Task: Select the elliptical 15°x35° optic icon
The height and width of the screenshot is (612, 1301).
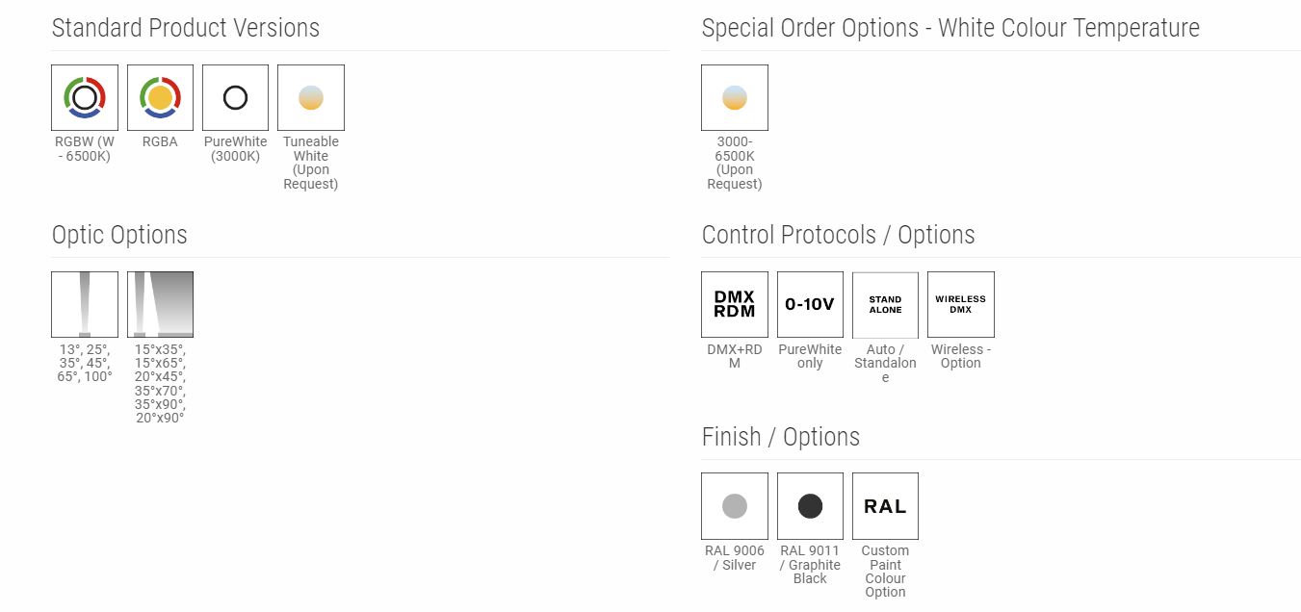Action: coord(160,304)
